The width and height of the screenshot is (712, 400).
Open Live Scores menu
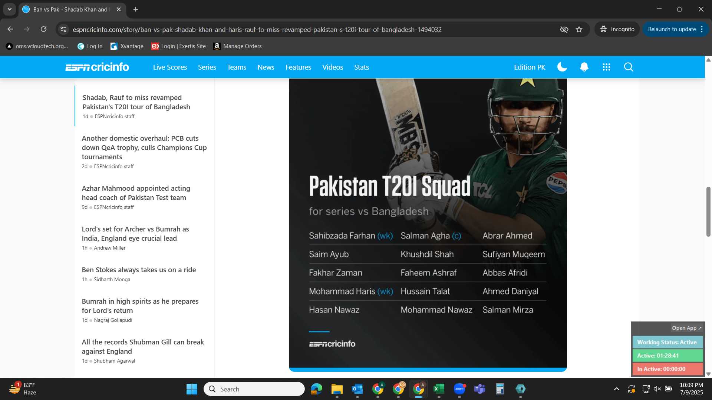click(x=170, y=67)
